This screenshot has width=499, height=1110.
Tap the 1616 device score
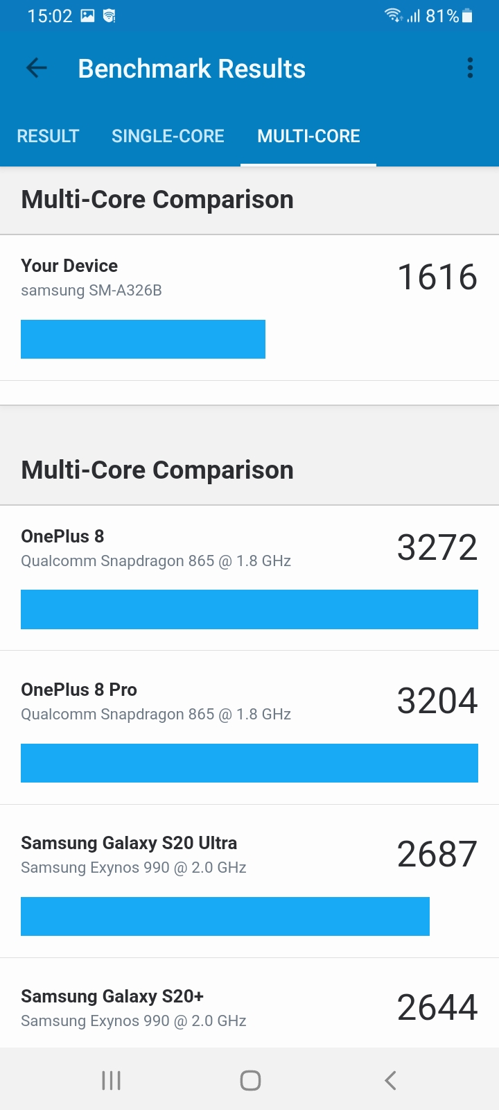tap(437, 277)
